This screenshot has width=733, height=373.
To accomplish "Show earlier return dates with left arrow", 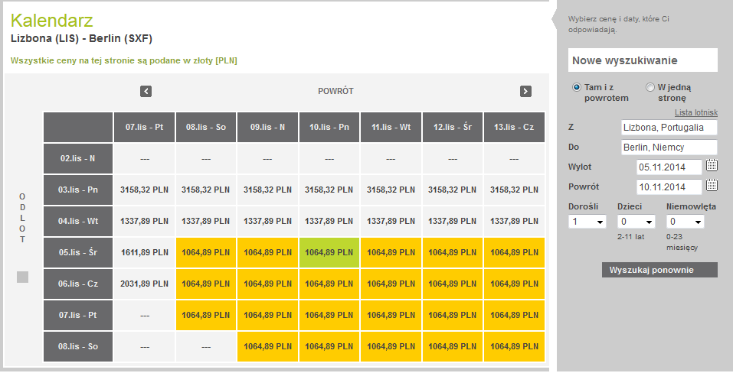I will [146, 92].
